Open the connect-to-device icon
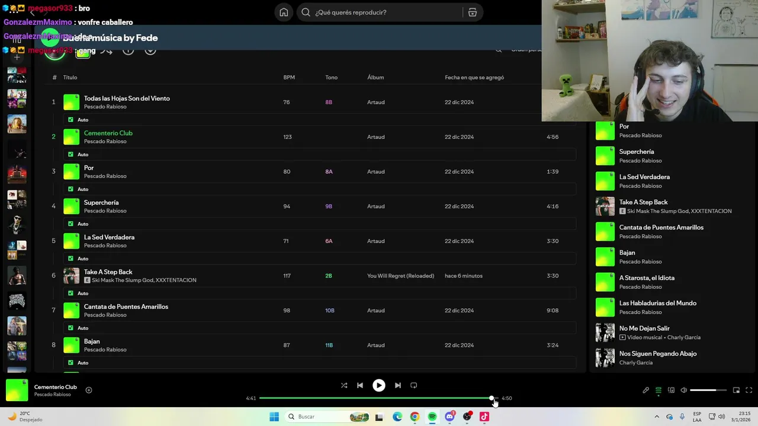 click(671, 390)
